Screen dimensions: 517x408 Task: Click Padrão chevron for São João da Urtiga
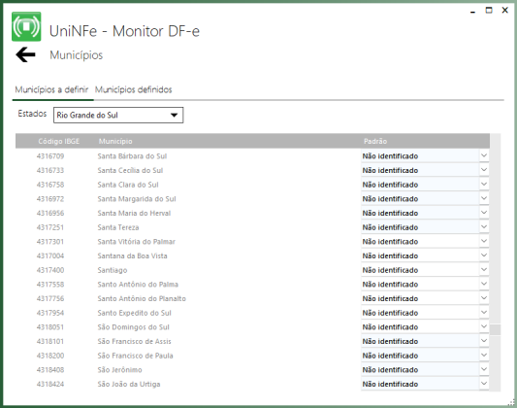coord(484,384)
